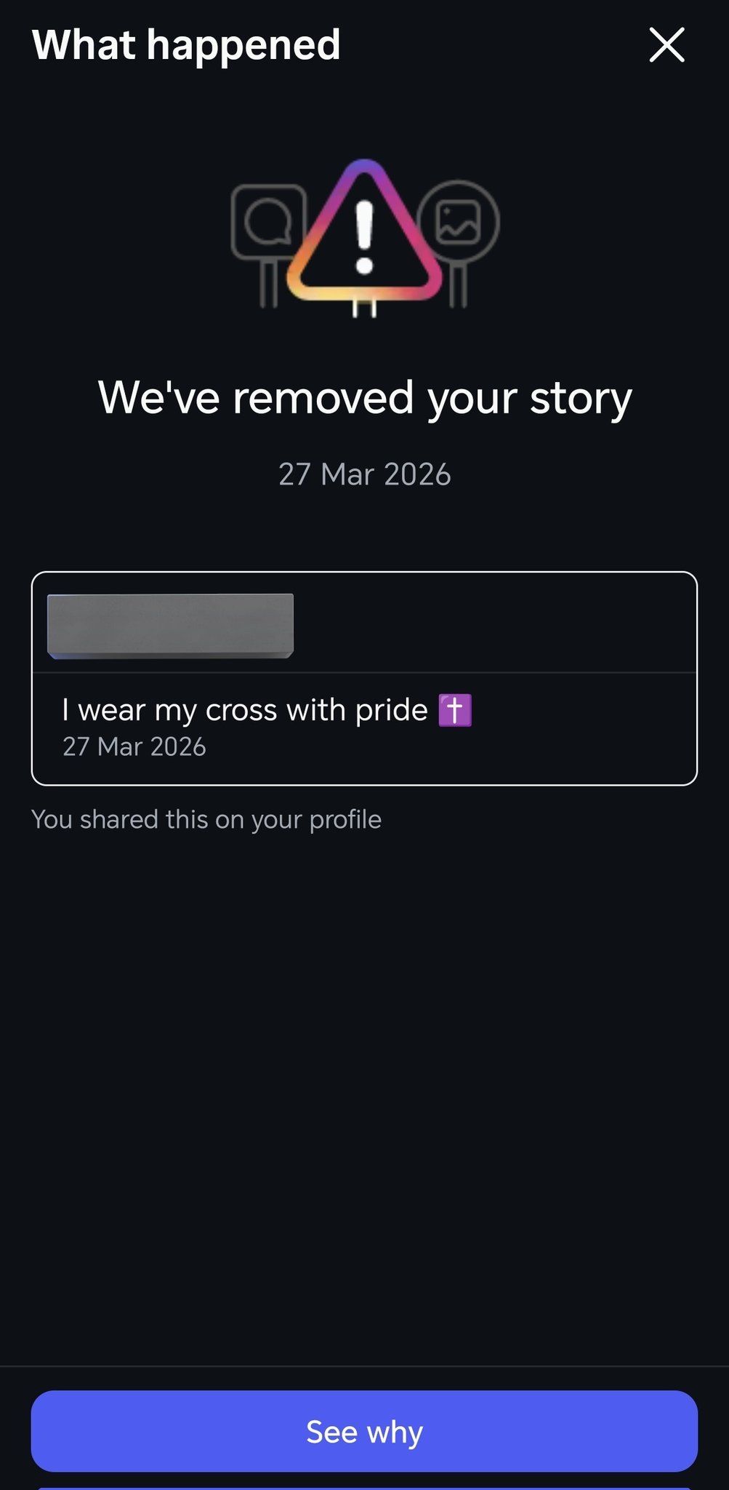
Task: Tap the speech bubble sign icon
Action: click(x=267, y=221)
